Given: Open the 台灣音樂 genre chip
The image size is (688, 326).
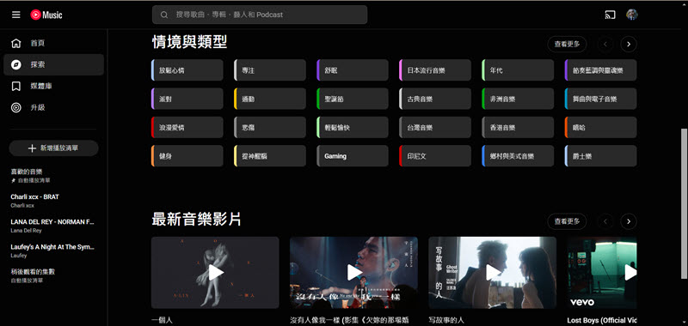Looking at the screenshot, I should [x=435, y=128].
